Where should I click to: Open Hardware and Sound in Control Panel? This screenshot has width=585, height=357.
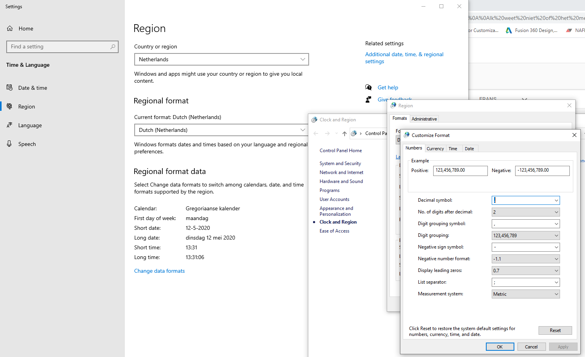[x=341, y=181]
